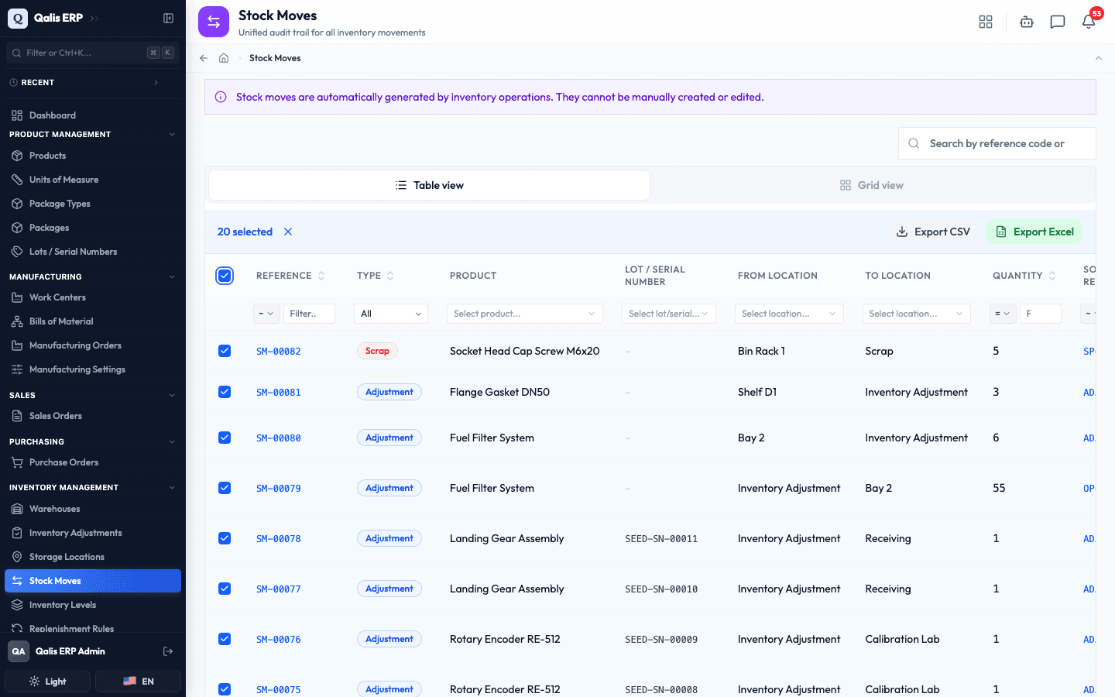Collapse the page header chevron
1115x697 pixels.
(1098, 58)
